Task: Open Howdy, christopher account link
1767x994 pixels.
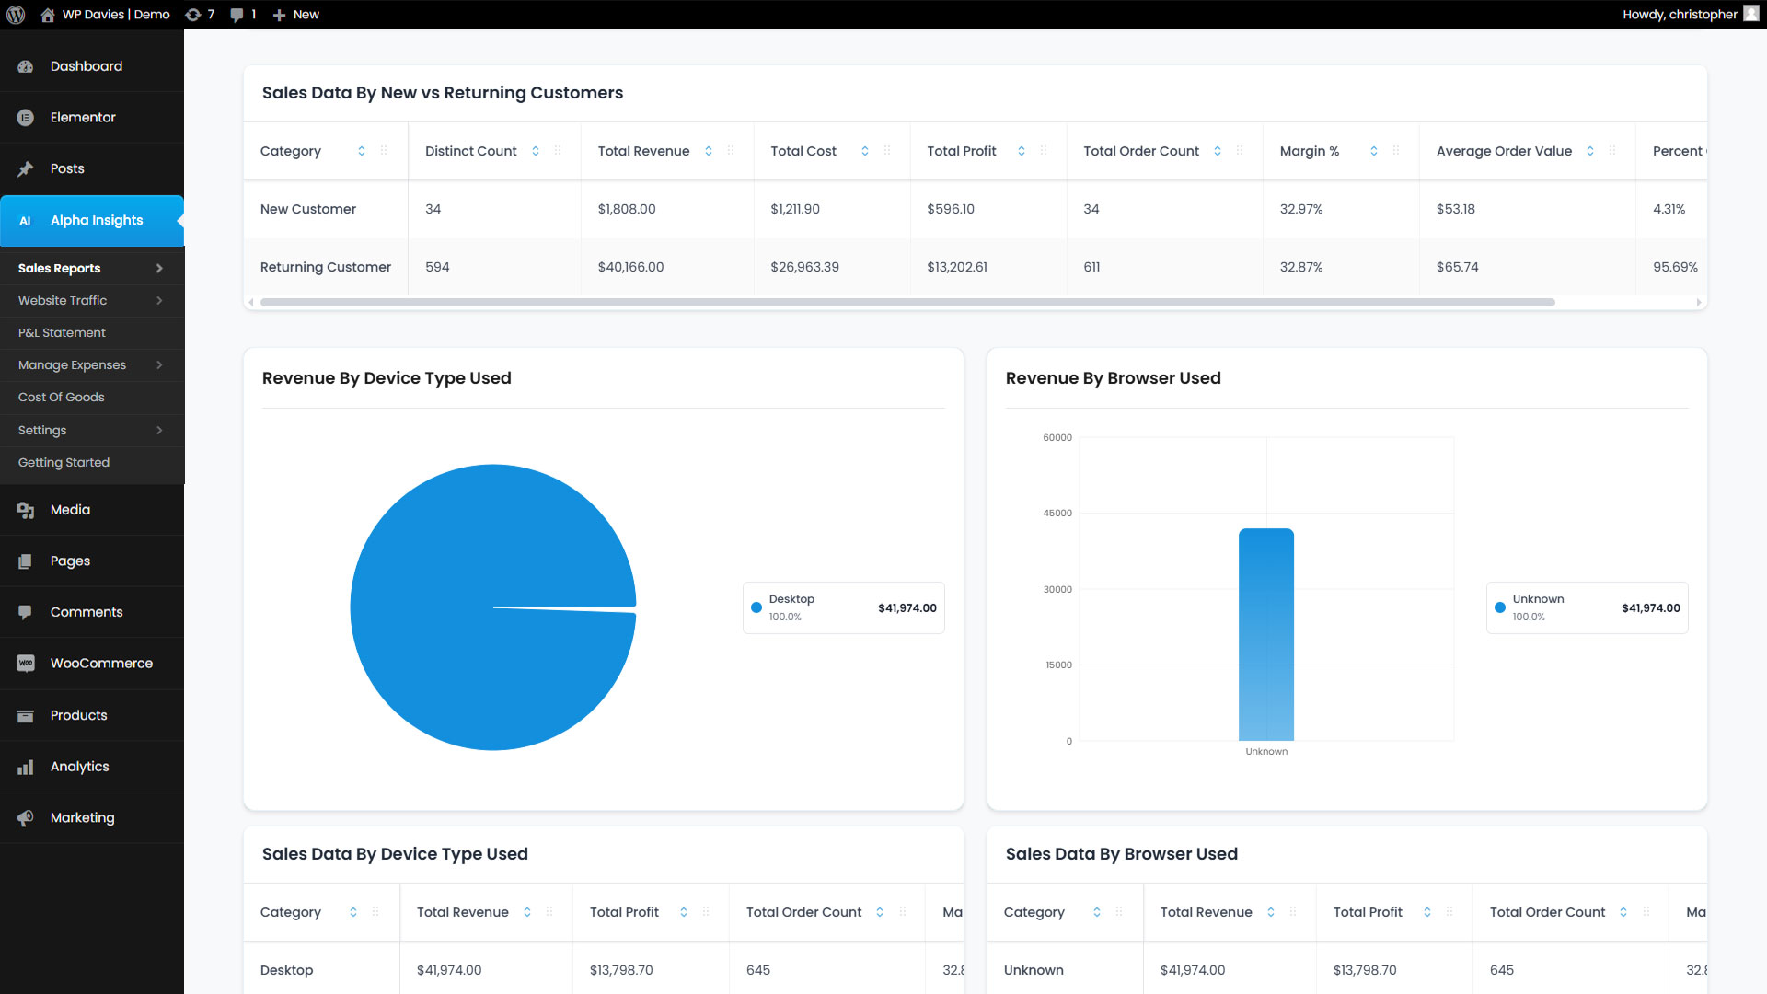Action: [x=1680, y=15]
